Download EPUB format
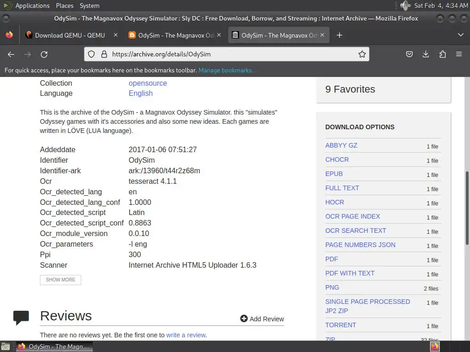 tap(334, 174)
